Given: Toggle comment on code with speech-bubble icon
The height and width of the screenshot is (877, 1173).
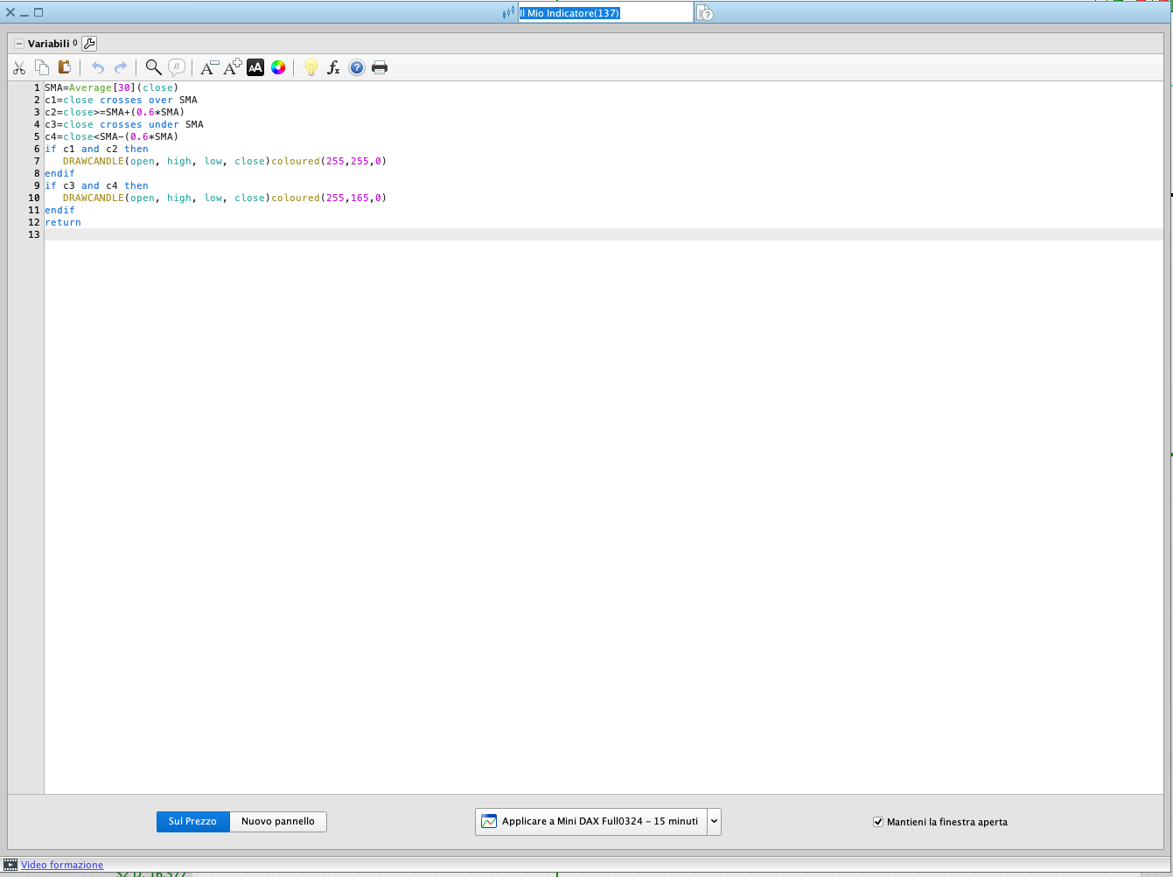Looking at the screenshot, I should pos(177,67).
